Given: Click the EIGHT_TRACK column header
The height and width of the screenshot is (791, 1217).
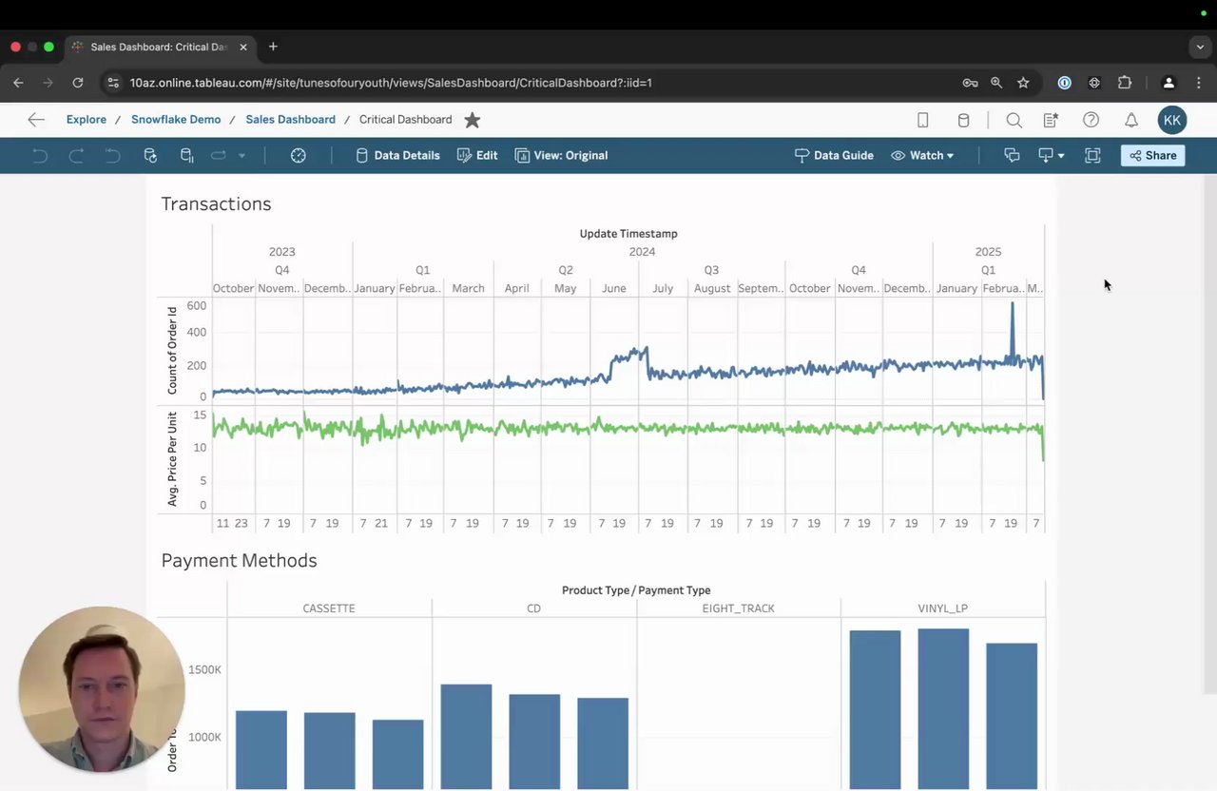Looking at the screenshot, I should pyautogui.click(x=739, y=608).
